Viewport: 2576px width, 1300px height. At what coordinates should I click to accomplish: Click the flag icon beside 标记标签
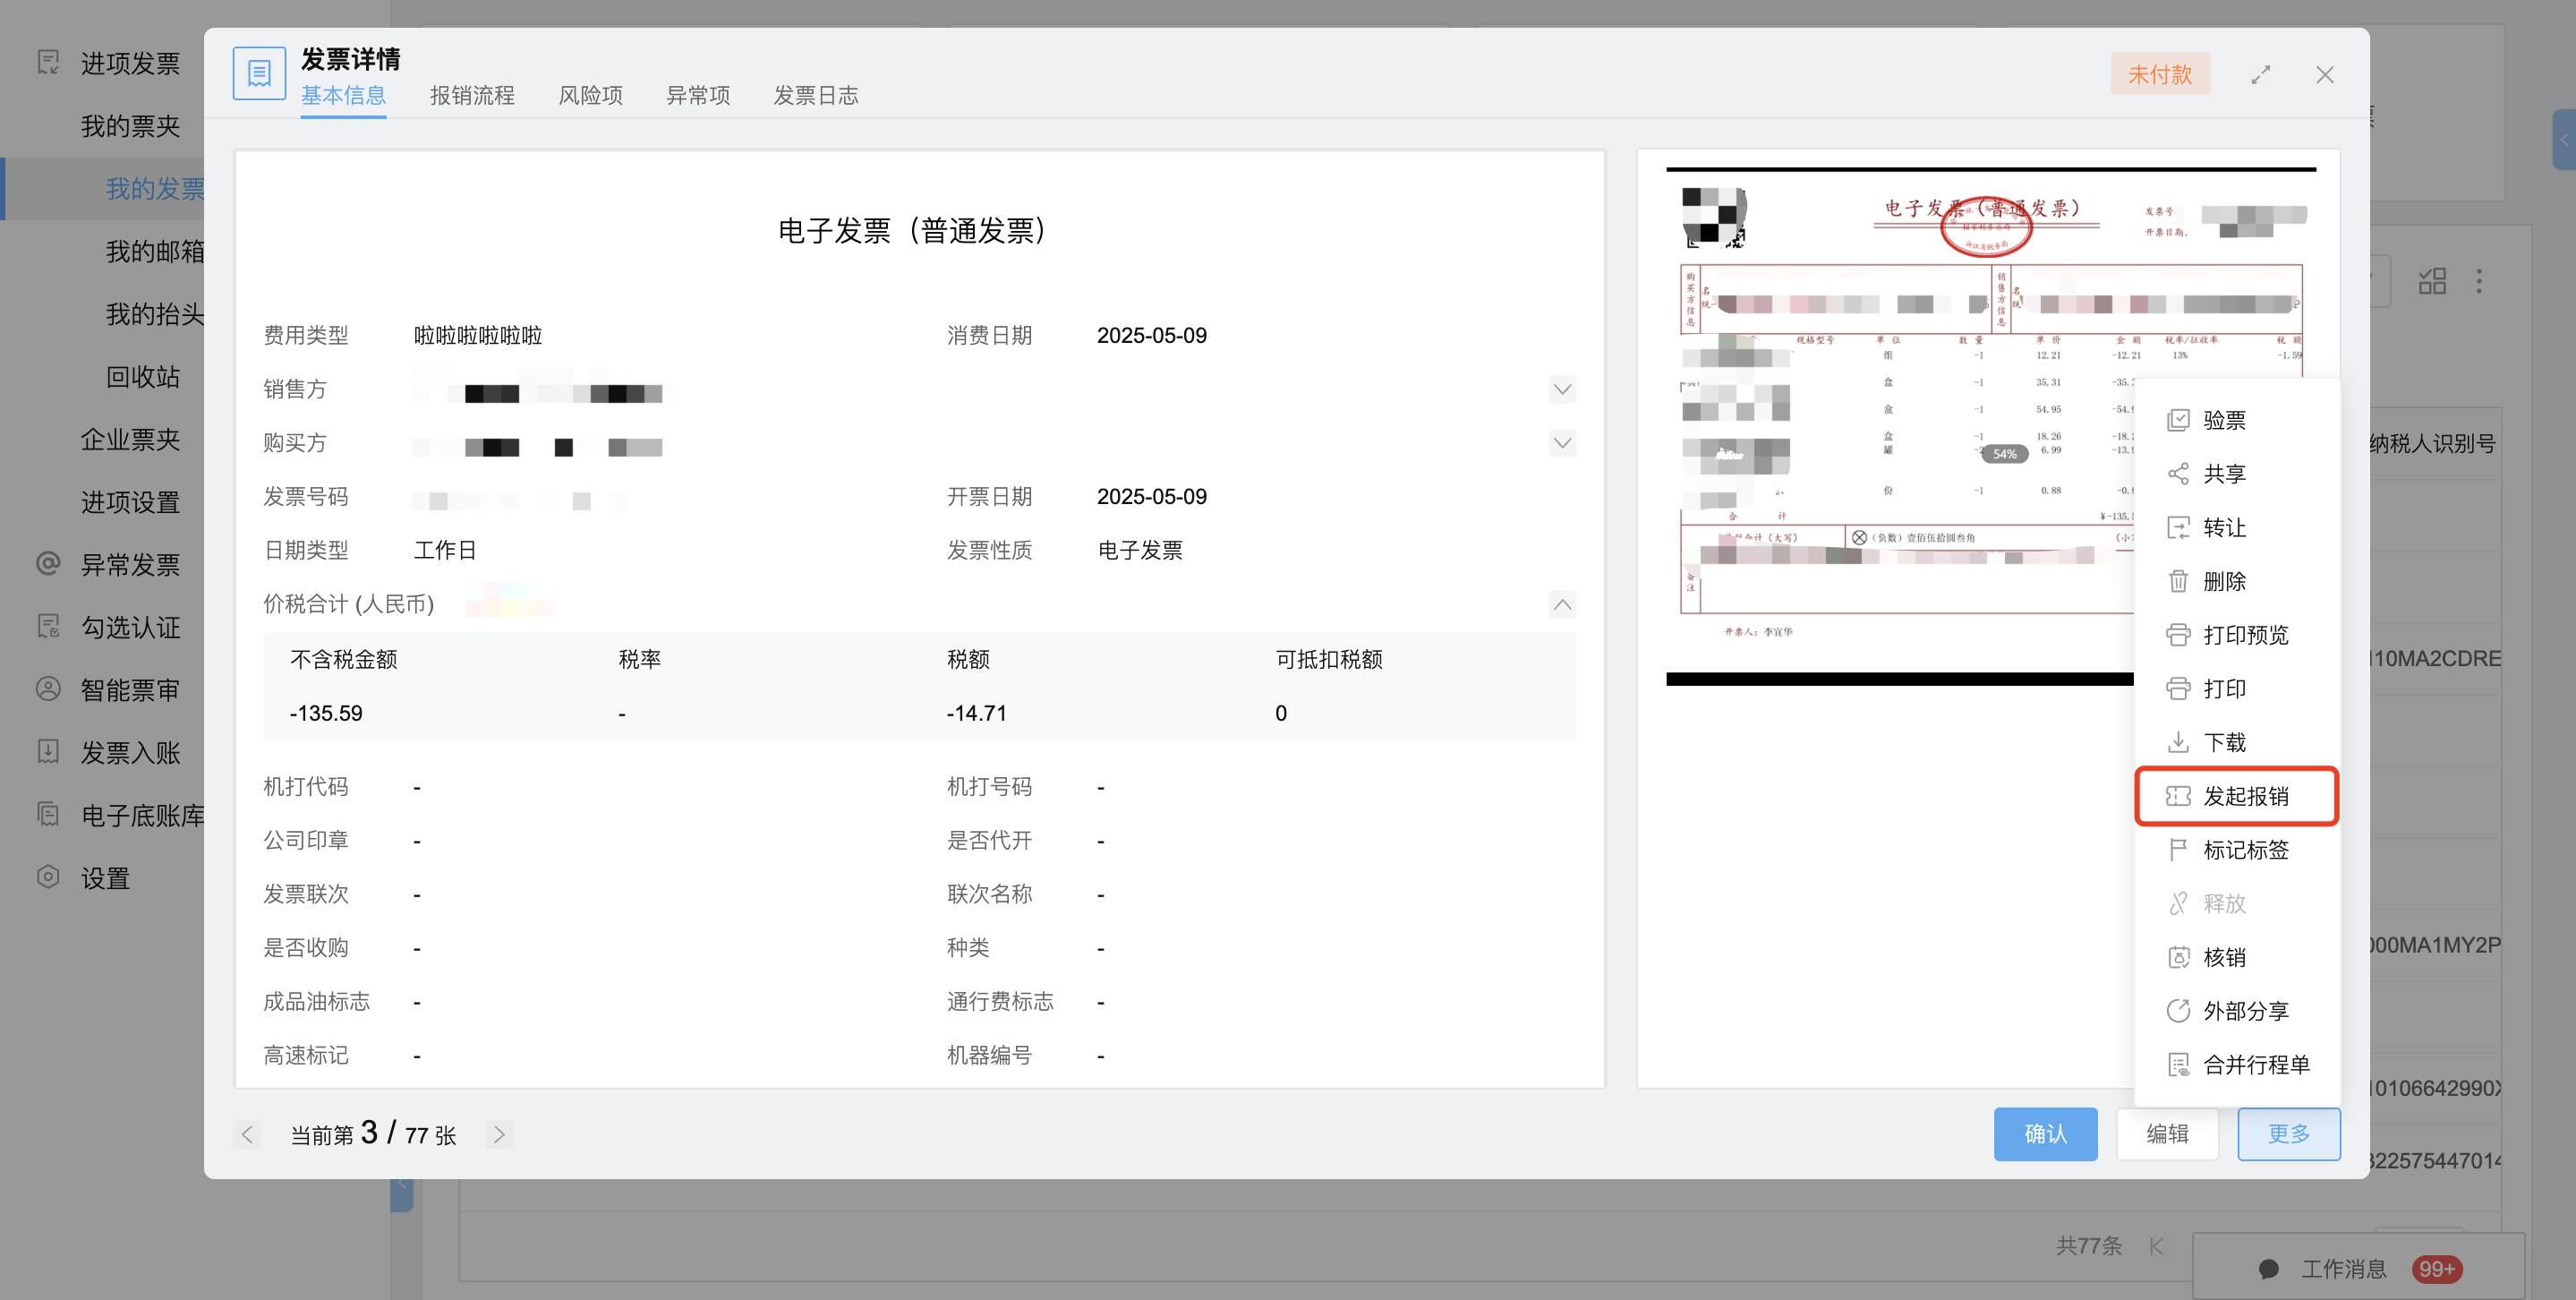(x=2178, y=850)
